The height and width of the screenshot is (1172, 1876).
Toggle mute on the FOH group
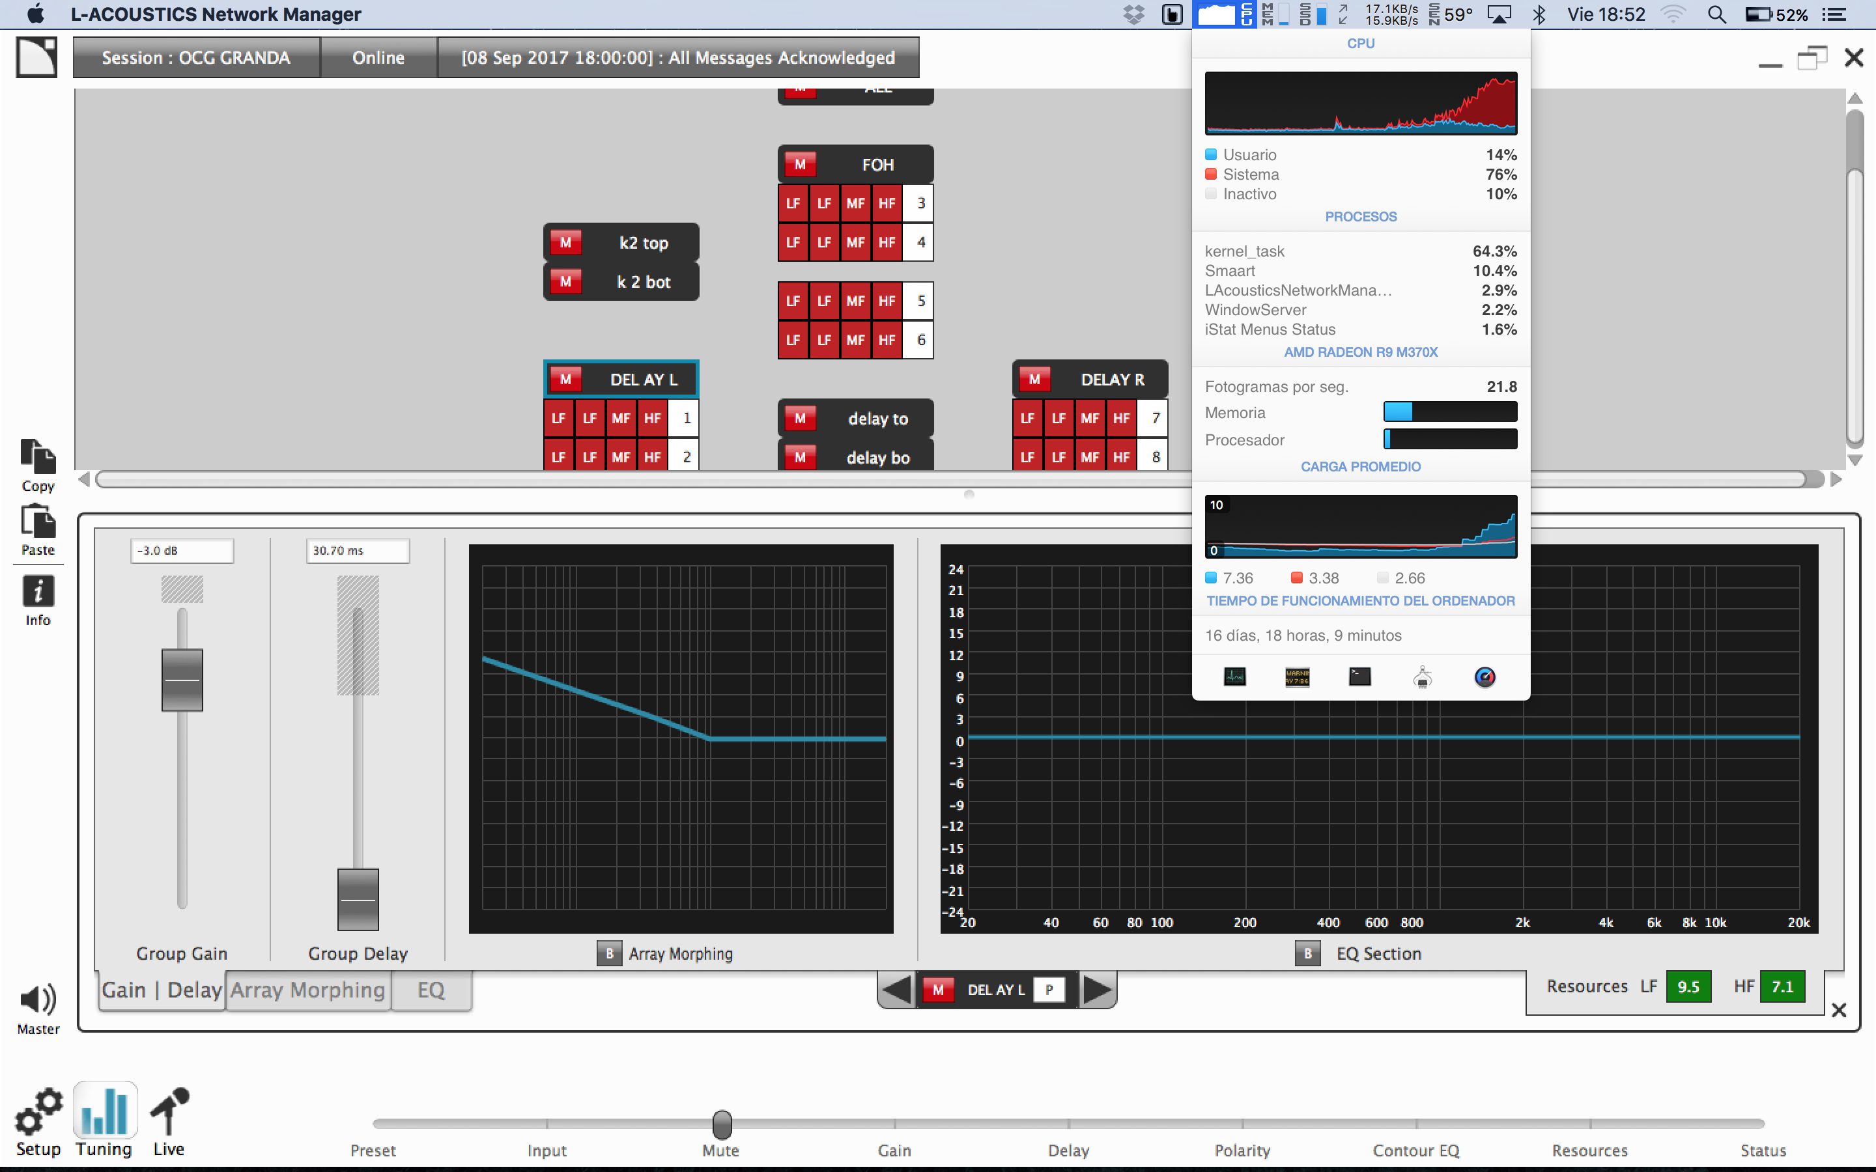[800, 164]
